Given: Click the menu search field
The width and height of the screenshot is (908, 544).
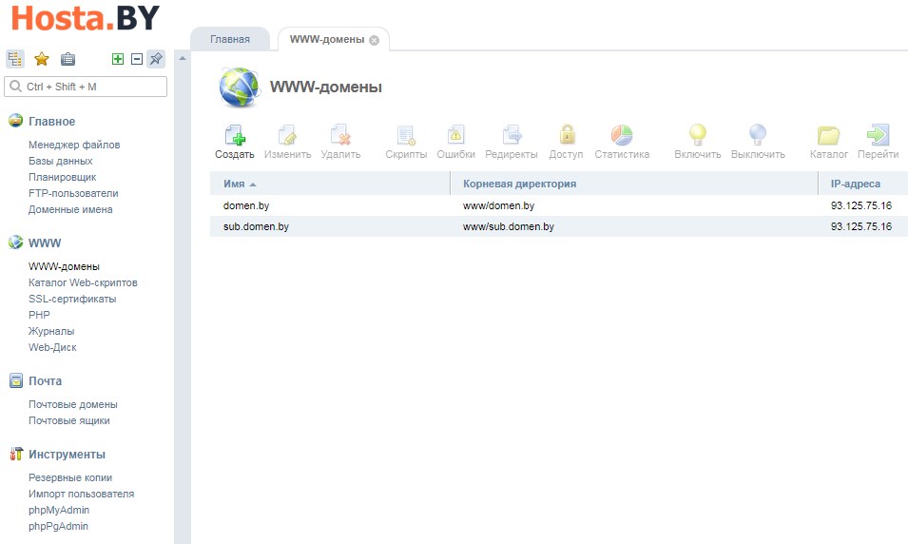Looking at the screenshot, I should pyautogui.click(x=86, y=87).
